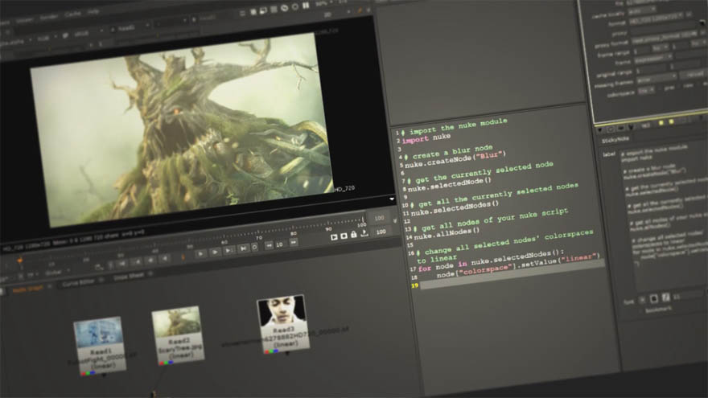
Task: Collapse the StickyNote panel with its arrow
Action: [599, 130]
